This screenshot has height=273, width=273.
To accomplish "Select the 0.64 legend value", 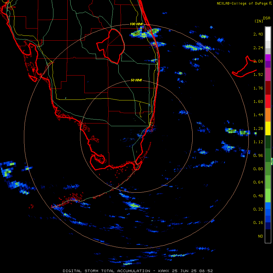I will coord(258,182).
